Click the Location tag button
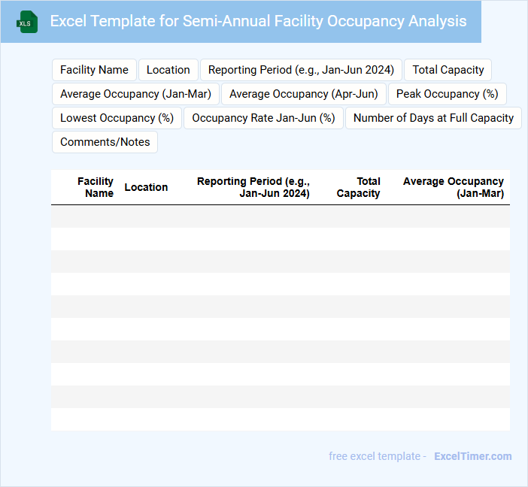The height and width of the screenshot is (487, 528). [x=168, y=70]
